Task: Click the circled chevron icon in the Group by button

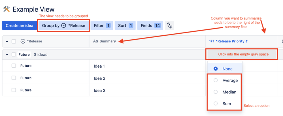Action: pyautogui.click(x=63, y=25)
